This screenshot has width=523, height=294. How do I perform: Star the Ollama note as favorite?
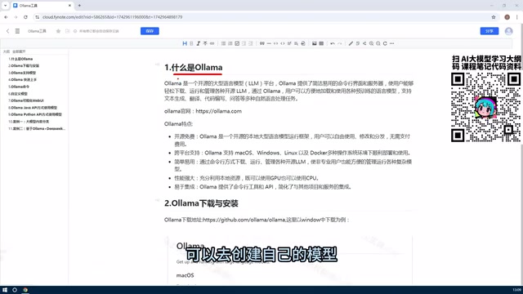(x=58, y=31)
